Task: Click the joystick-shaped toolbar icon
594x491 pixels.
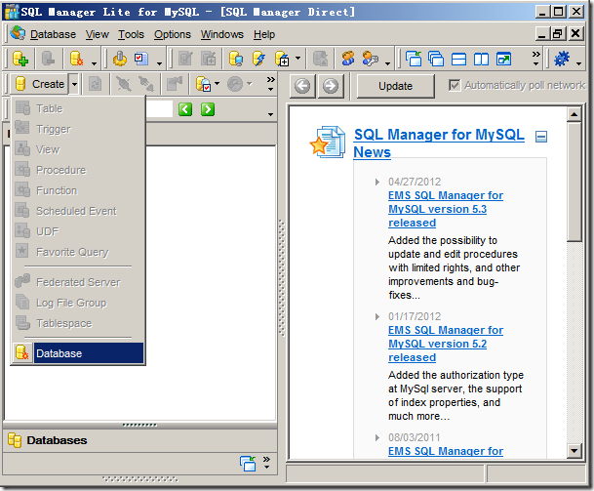Action: [120, 59]
